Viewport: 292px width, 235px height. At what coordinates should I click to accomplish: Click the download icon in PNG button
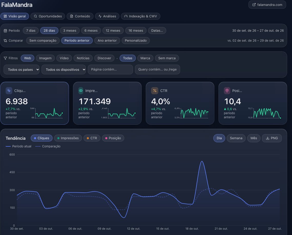coord(268,138)
